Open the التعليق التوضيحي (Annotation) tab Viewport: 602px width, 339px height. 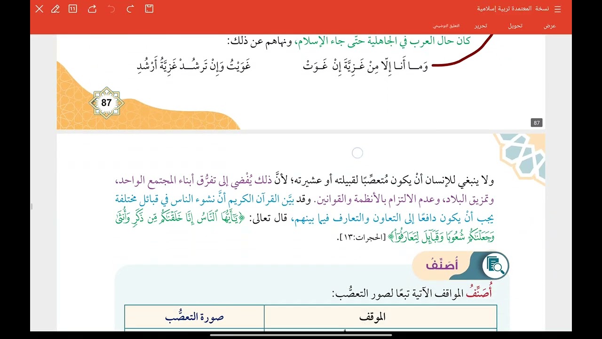(x=446, y=26)
